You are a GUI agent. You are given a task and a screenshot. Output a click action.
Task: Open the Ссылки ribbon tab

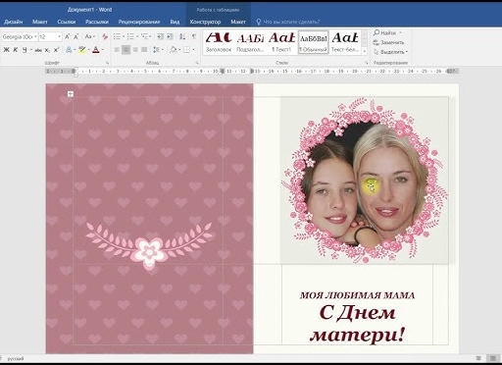[x=67, y=22]
